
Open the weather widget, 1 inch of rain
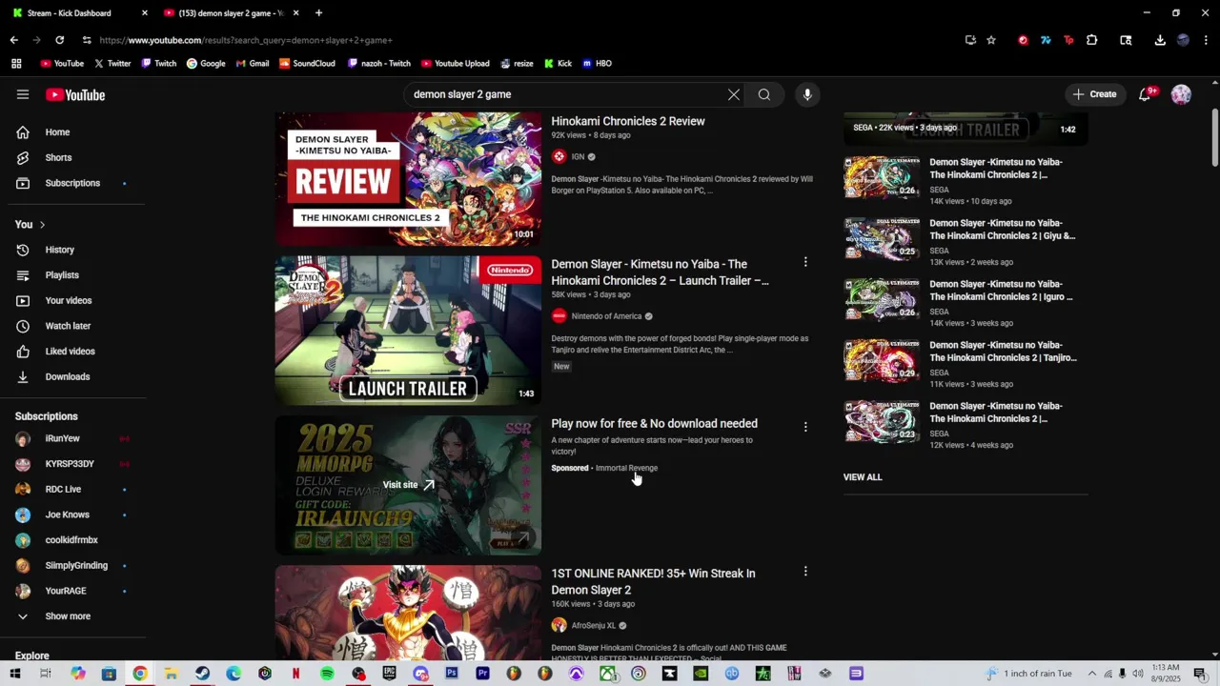pyautogui.click(x=1029, y=674)
